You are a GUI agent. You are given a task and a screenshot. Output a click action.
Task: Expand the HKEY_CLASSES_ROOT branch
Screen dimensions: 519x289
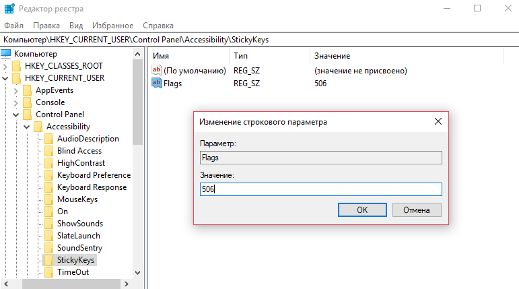click(5, 66)
